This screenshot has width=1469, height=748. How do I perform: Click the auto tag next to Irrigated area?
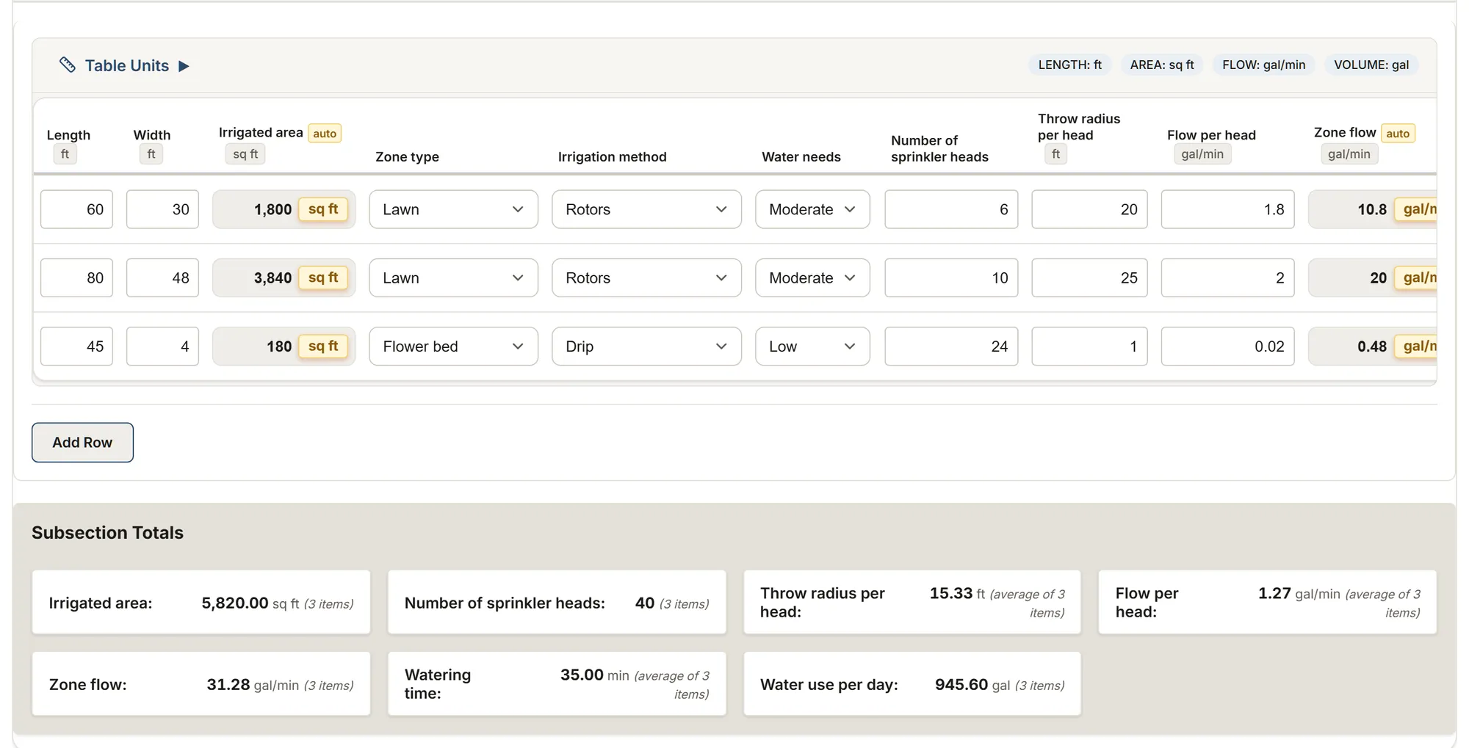[325, 134]
